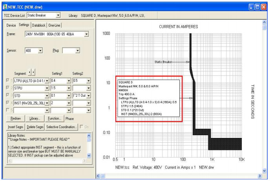Viewport: 270px width, 181px height.
Task: Click the Function... button
Action: (55, 118)
